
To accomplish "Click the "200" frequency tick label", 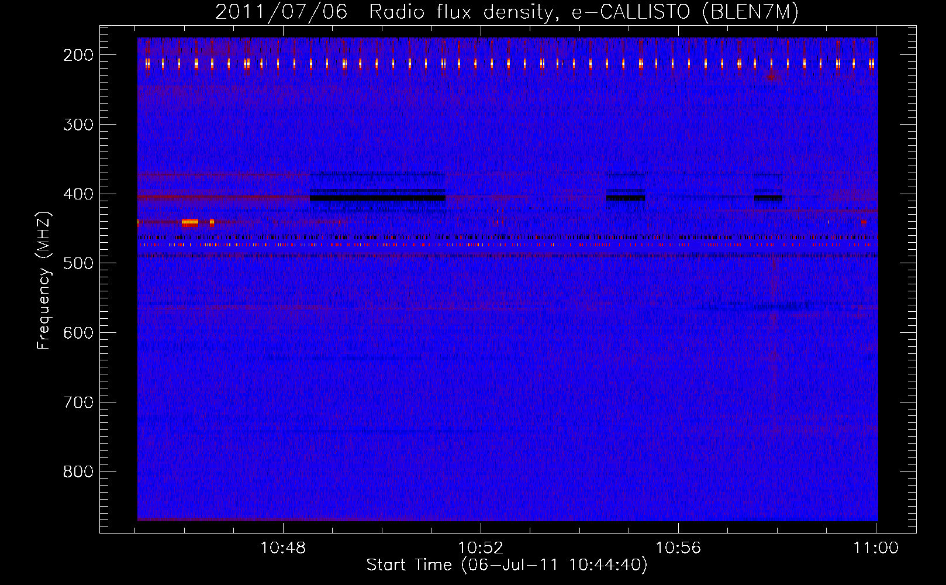I will click(78, 55).
